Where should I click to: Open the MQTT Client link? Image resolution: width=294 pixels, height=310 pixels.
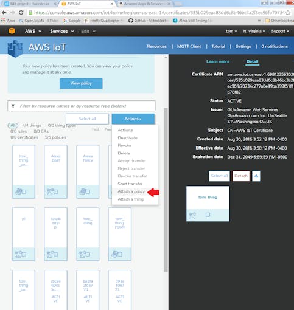(189, 46)
